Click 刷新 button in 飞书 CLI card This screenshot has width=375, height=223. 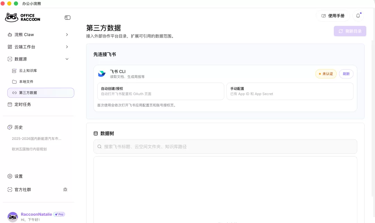tap(346, 74)
